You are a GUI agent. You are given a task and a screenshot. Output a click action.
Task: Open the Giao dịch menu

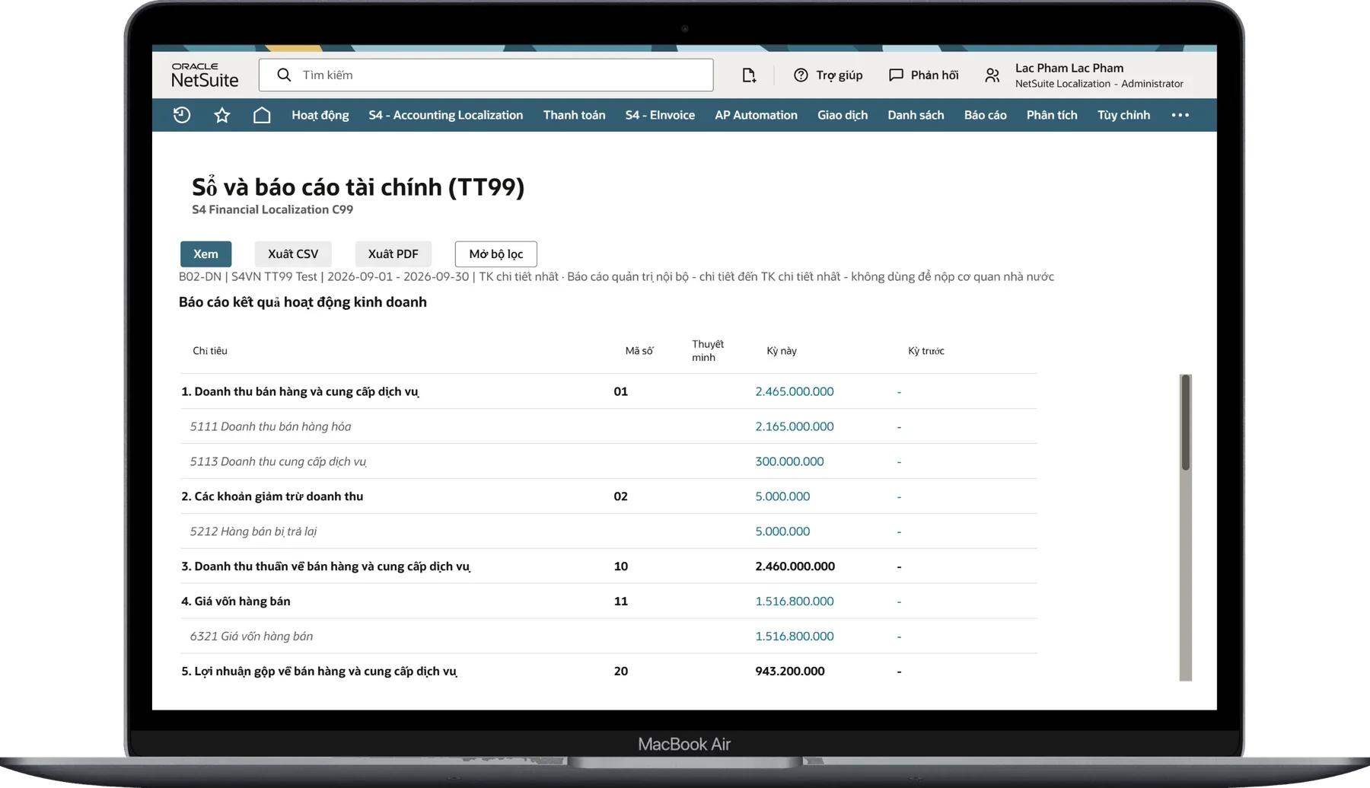pyautogui.click(x=843, y=115)
